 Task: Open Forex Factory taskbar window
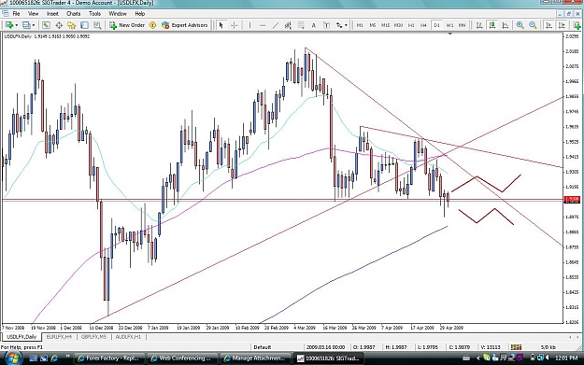coord(108,358)
